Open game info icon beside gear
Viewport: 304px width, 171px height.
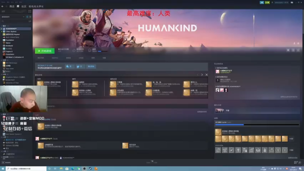(x=293, y=50)
